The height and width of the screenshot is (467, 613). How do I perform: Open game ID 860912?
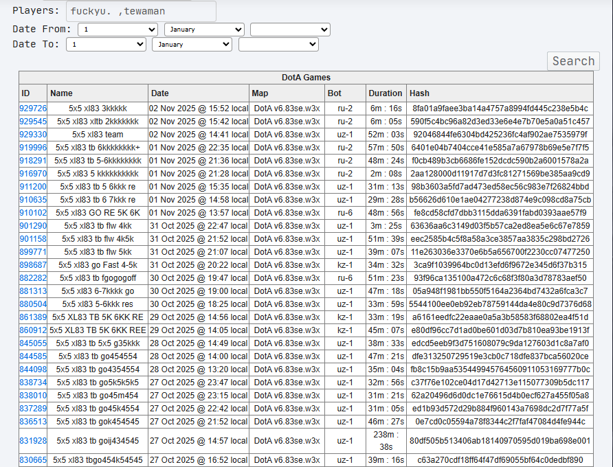pyautogui.click(x=33, y=330)
